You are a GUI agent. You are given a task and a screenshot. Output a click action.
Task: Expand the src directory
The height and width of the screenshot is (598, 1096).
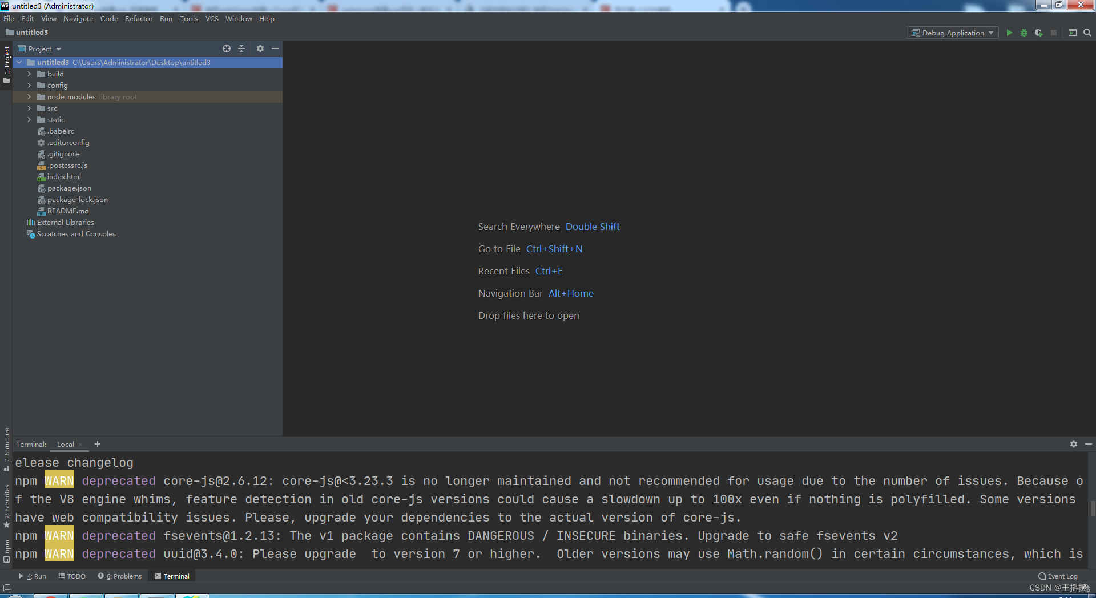pyautogui.click(x=29, y=108)
